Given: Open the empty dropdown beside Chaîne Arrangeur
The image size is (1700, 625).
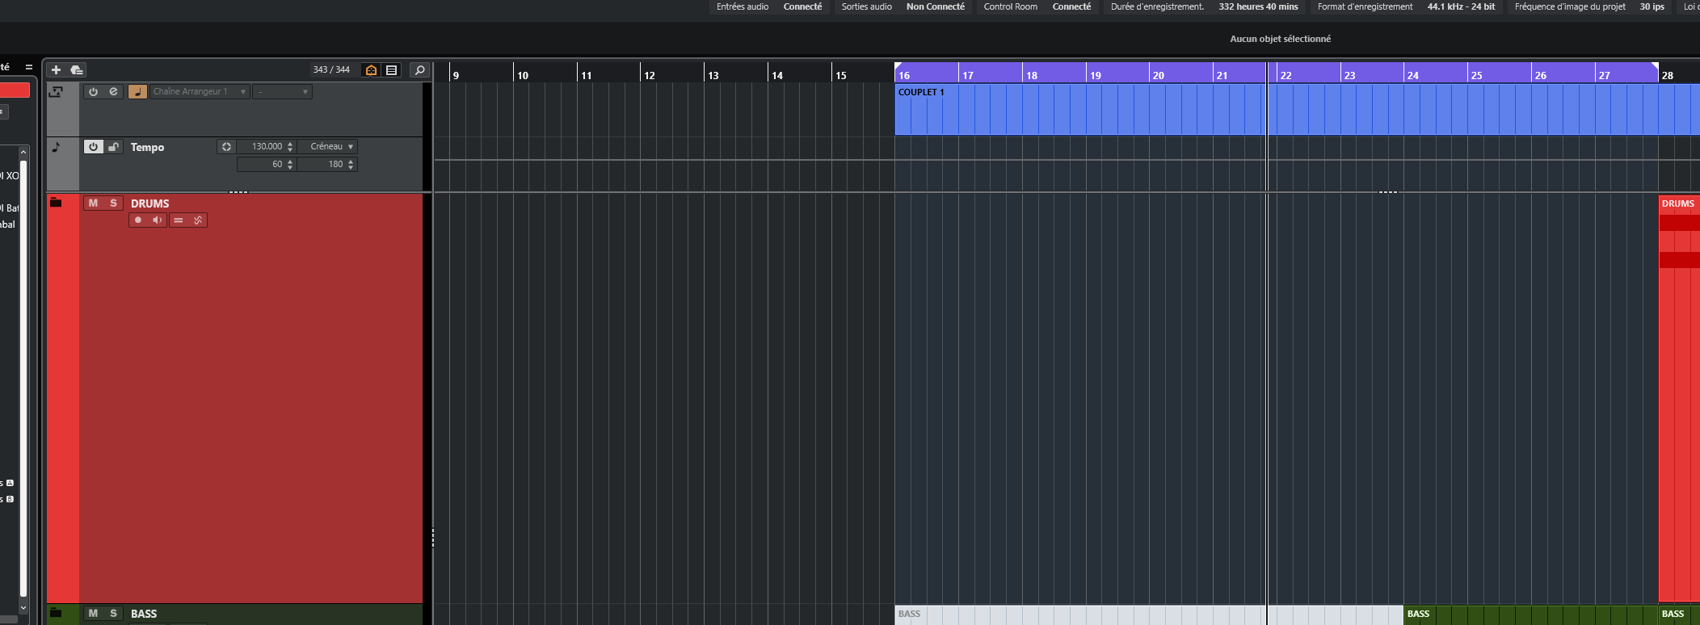Looking at the screenshot, I should [282, 92].
